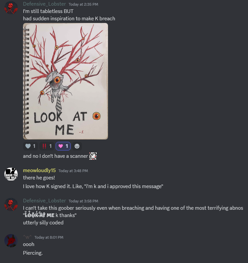The image size is (248, 263).
Task: Click the custom emoji after 'scanner'
Action: (x=93, y=156)
